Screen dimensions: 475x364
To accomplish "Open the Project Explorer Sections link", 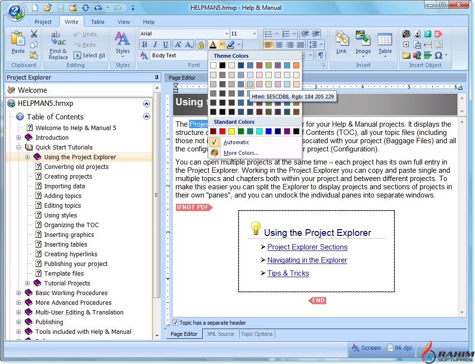I will 307,247.
